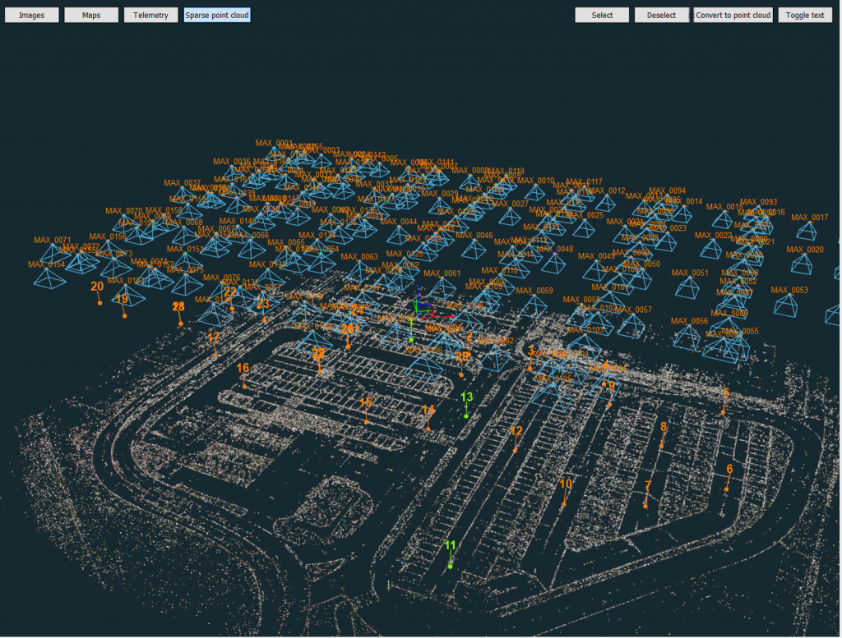Click the Deselect button
842x638 pixels.
coord(662,15)
